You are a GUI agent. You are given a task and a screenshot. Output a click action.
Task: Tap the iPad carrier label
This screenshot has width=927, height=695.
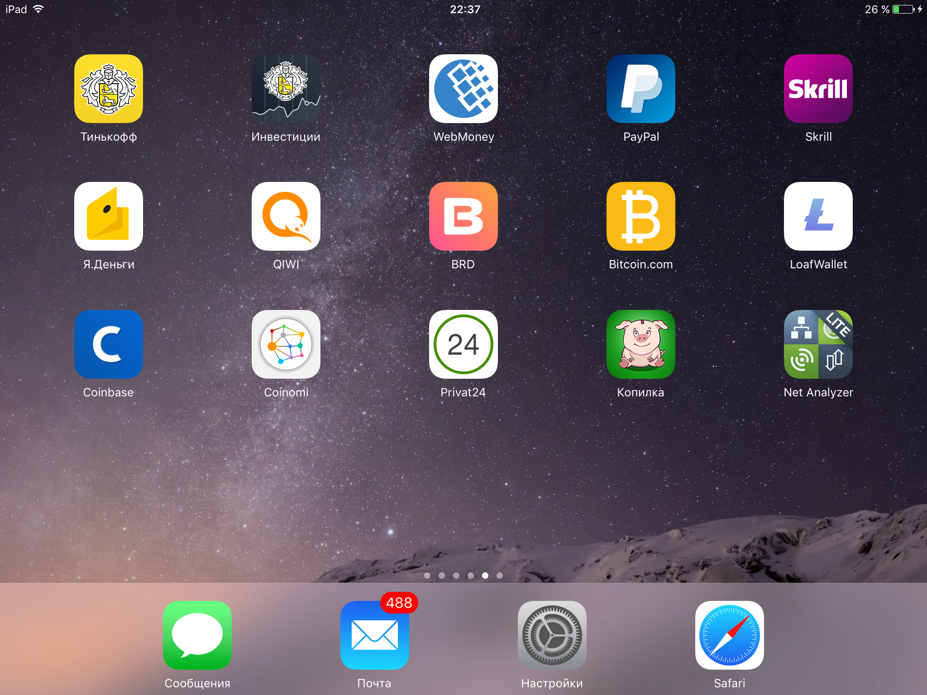coord(16,9)
